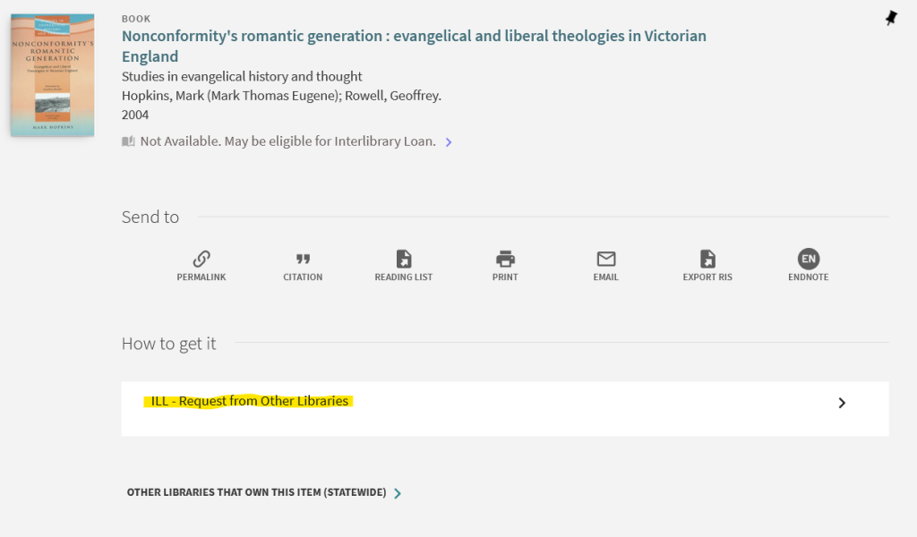917x537 pixels.
Task: Click the book cover thumbnail
Action: tap(52, 75)
